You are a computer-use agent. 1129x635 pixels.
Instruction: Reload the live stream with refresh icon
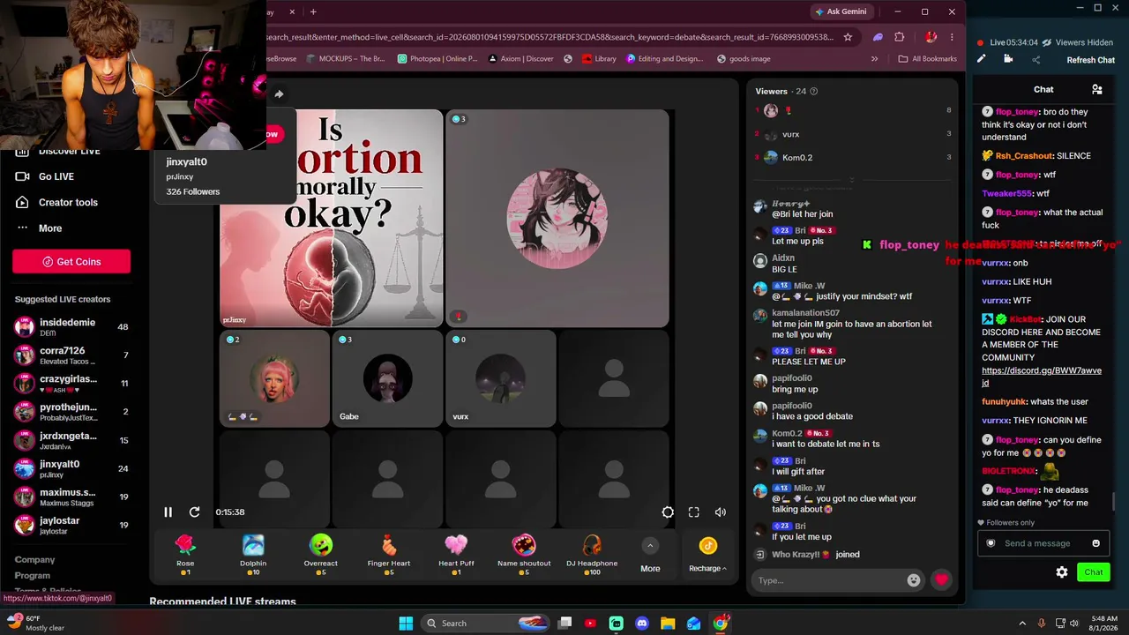click(194, 512)
